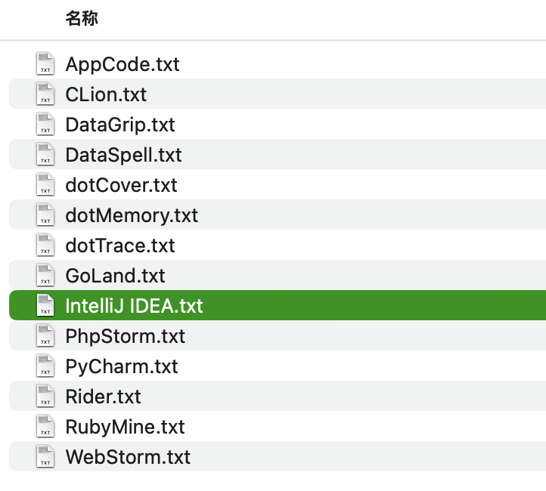The width and height of the screenshot is (546, 491).
Task: Select the DataGrip.txt file name
Action: click(120, 125)
